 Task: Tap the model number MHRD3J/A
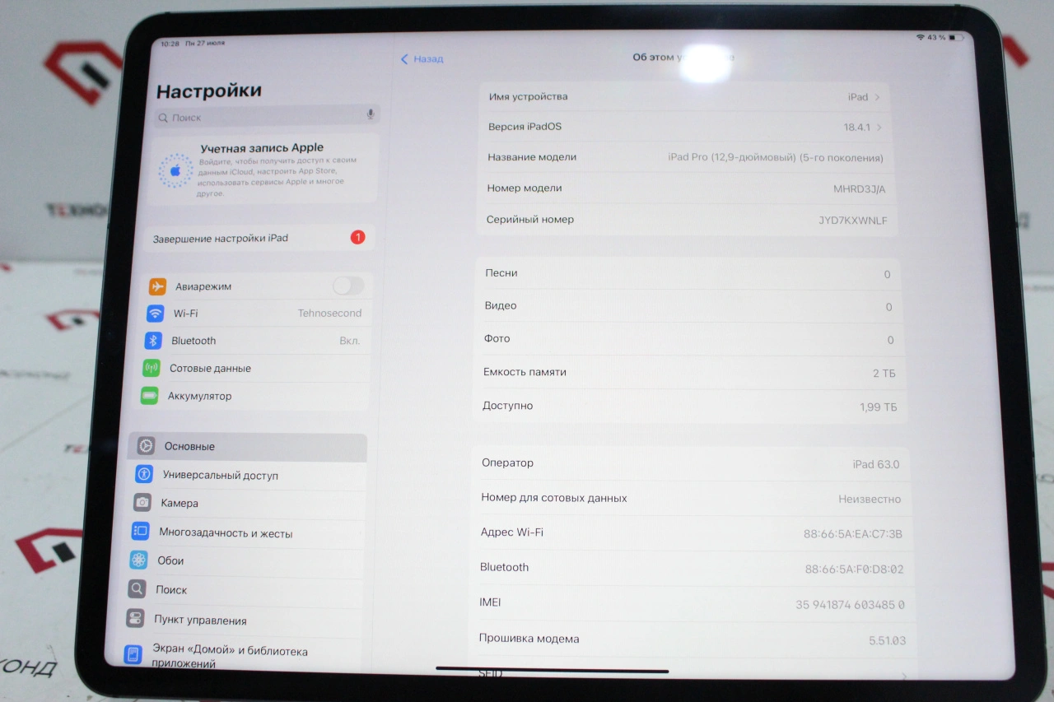860,189
